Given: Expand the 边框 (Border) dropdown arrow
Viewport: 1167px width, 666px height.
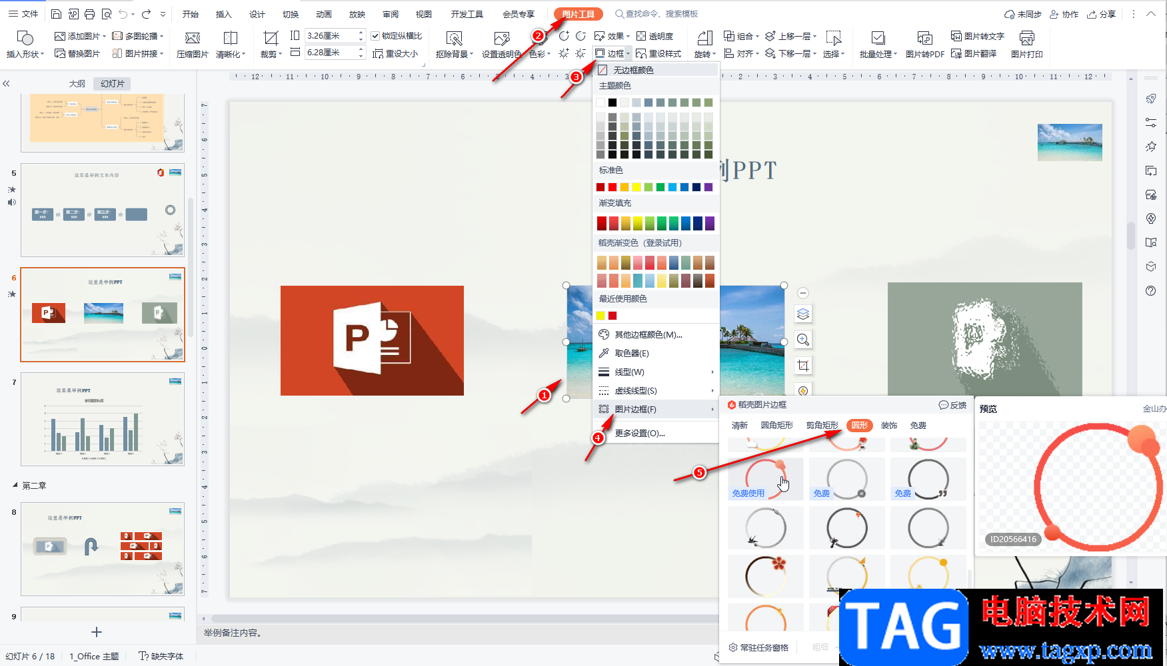Looking at the screenshot, I should tap(628, 53).
